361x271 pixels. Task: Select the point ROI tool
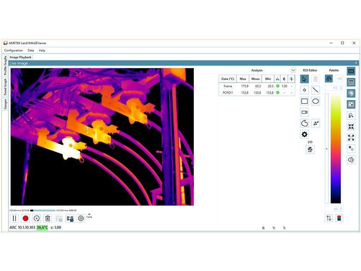[x=304, y=89]
